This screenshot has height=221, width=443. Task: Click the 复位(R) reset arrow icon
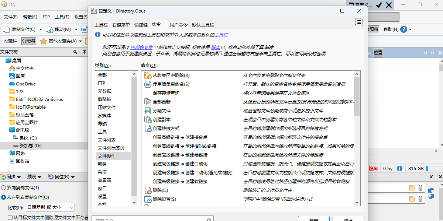(x=51, y=177)
